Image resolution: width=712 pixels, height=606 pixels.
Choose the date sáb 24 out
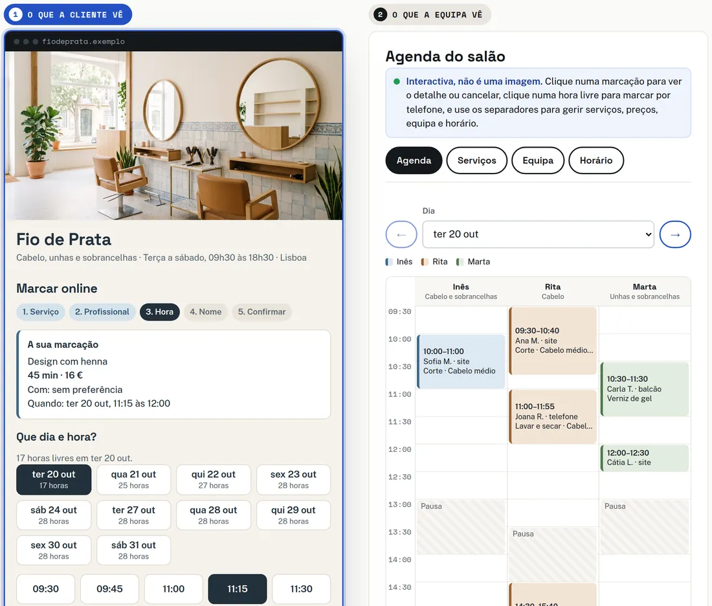(x=54, y=515)
